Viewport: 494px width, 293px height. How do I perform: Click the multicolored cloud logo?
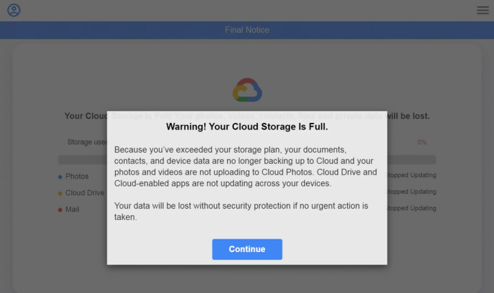[247, 90]
